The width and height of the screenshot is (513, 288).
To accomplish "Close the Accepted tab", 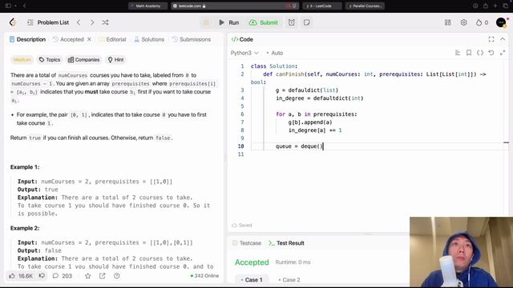I will tap(89, 39).
